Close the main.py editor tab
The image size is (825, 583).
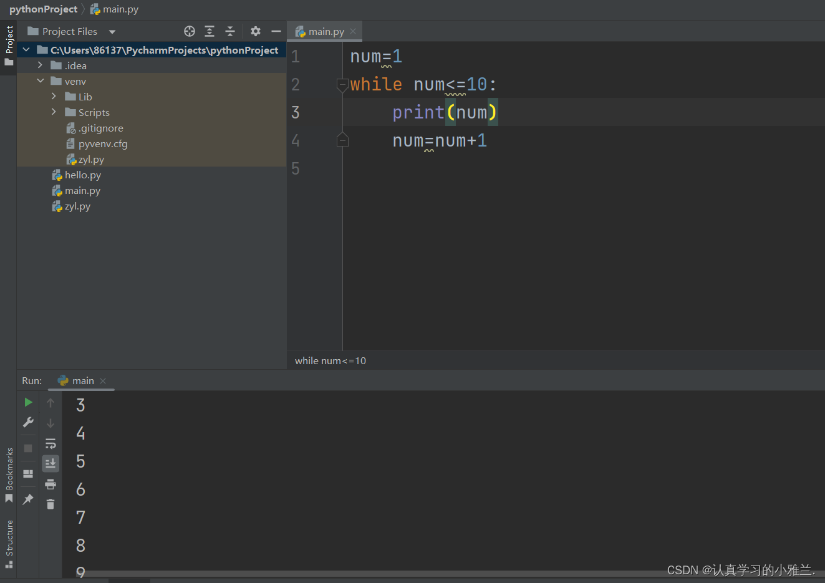353,31
